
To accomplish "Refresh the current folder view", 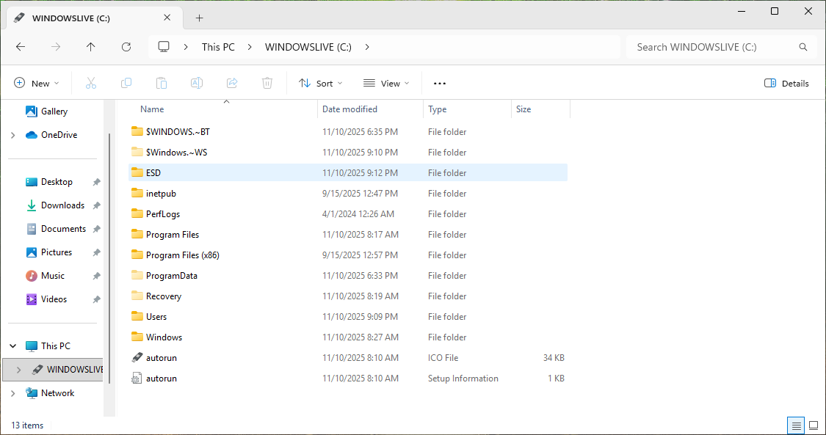I will (x=126, y=47).
